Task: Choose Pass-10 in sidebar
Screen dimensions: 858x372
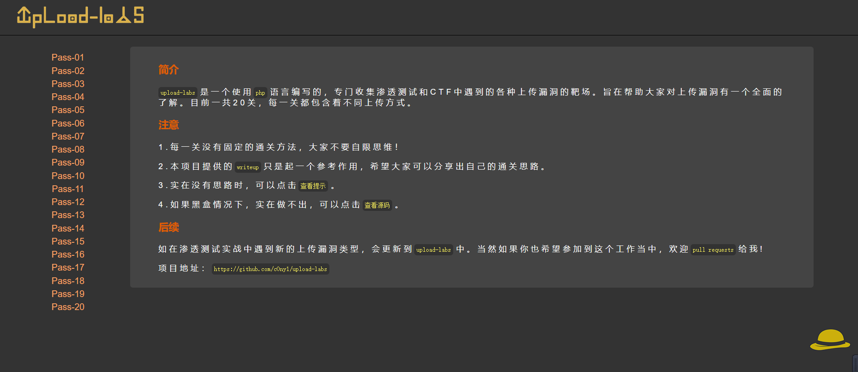Action: pos(68,176)
